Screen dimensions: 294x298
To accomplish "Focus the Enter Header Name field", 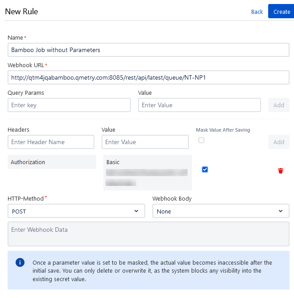I will coord(51,142).
